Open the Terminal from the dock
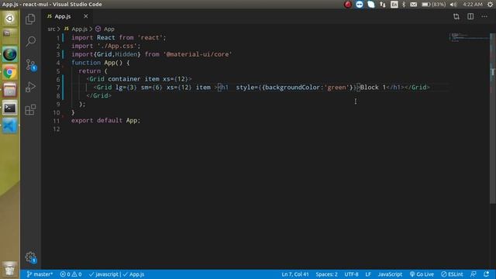The image size is (496, 279). click(9, 108)
